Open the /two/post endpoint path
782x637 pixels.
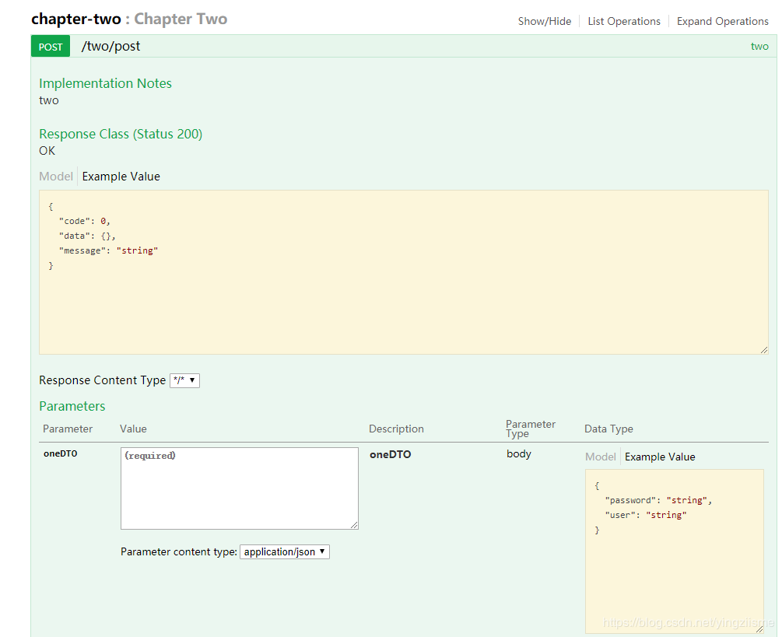point(110,47)
